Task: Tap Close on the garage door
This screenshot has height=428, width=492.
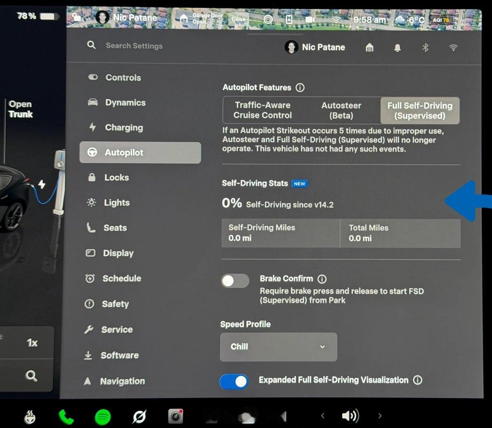Action: coord(238,19)
